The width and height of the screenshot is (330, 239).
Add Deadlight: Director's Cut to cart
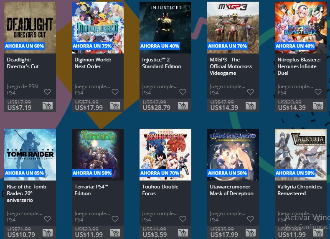pos(48,105)
